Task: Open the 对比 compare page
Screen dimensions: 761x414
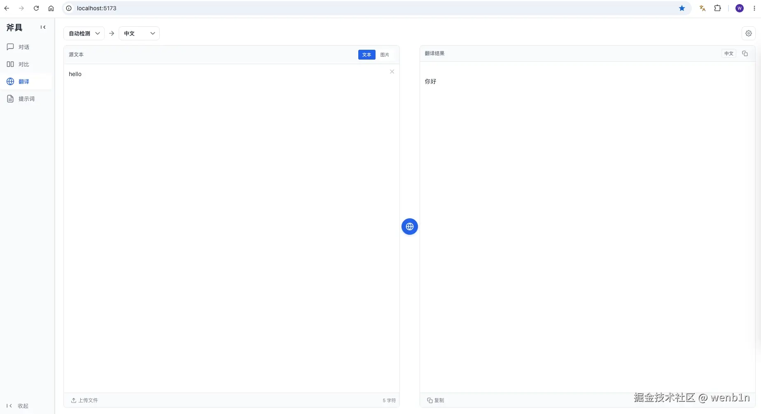Action: coord(26,64)
